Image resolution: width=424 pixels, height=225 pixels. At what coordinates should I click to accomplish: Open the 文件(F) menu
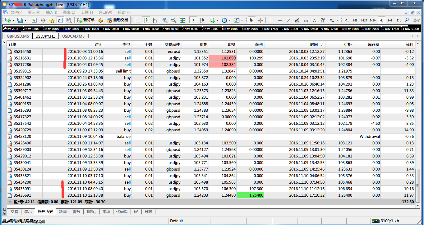(x=16, y=12)
